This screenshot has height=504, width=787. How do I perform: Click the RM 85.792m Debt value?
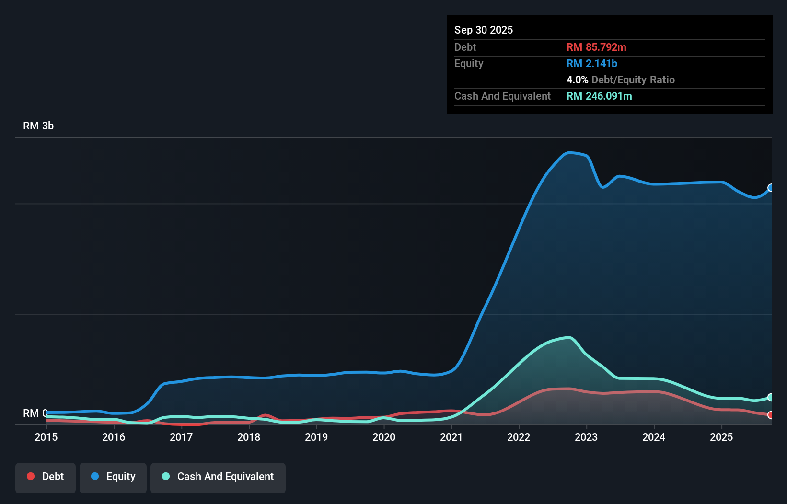click(x=596, y=47)
